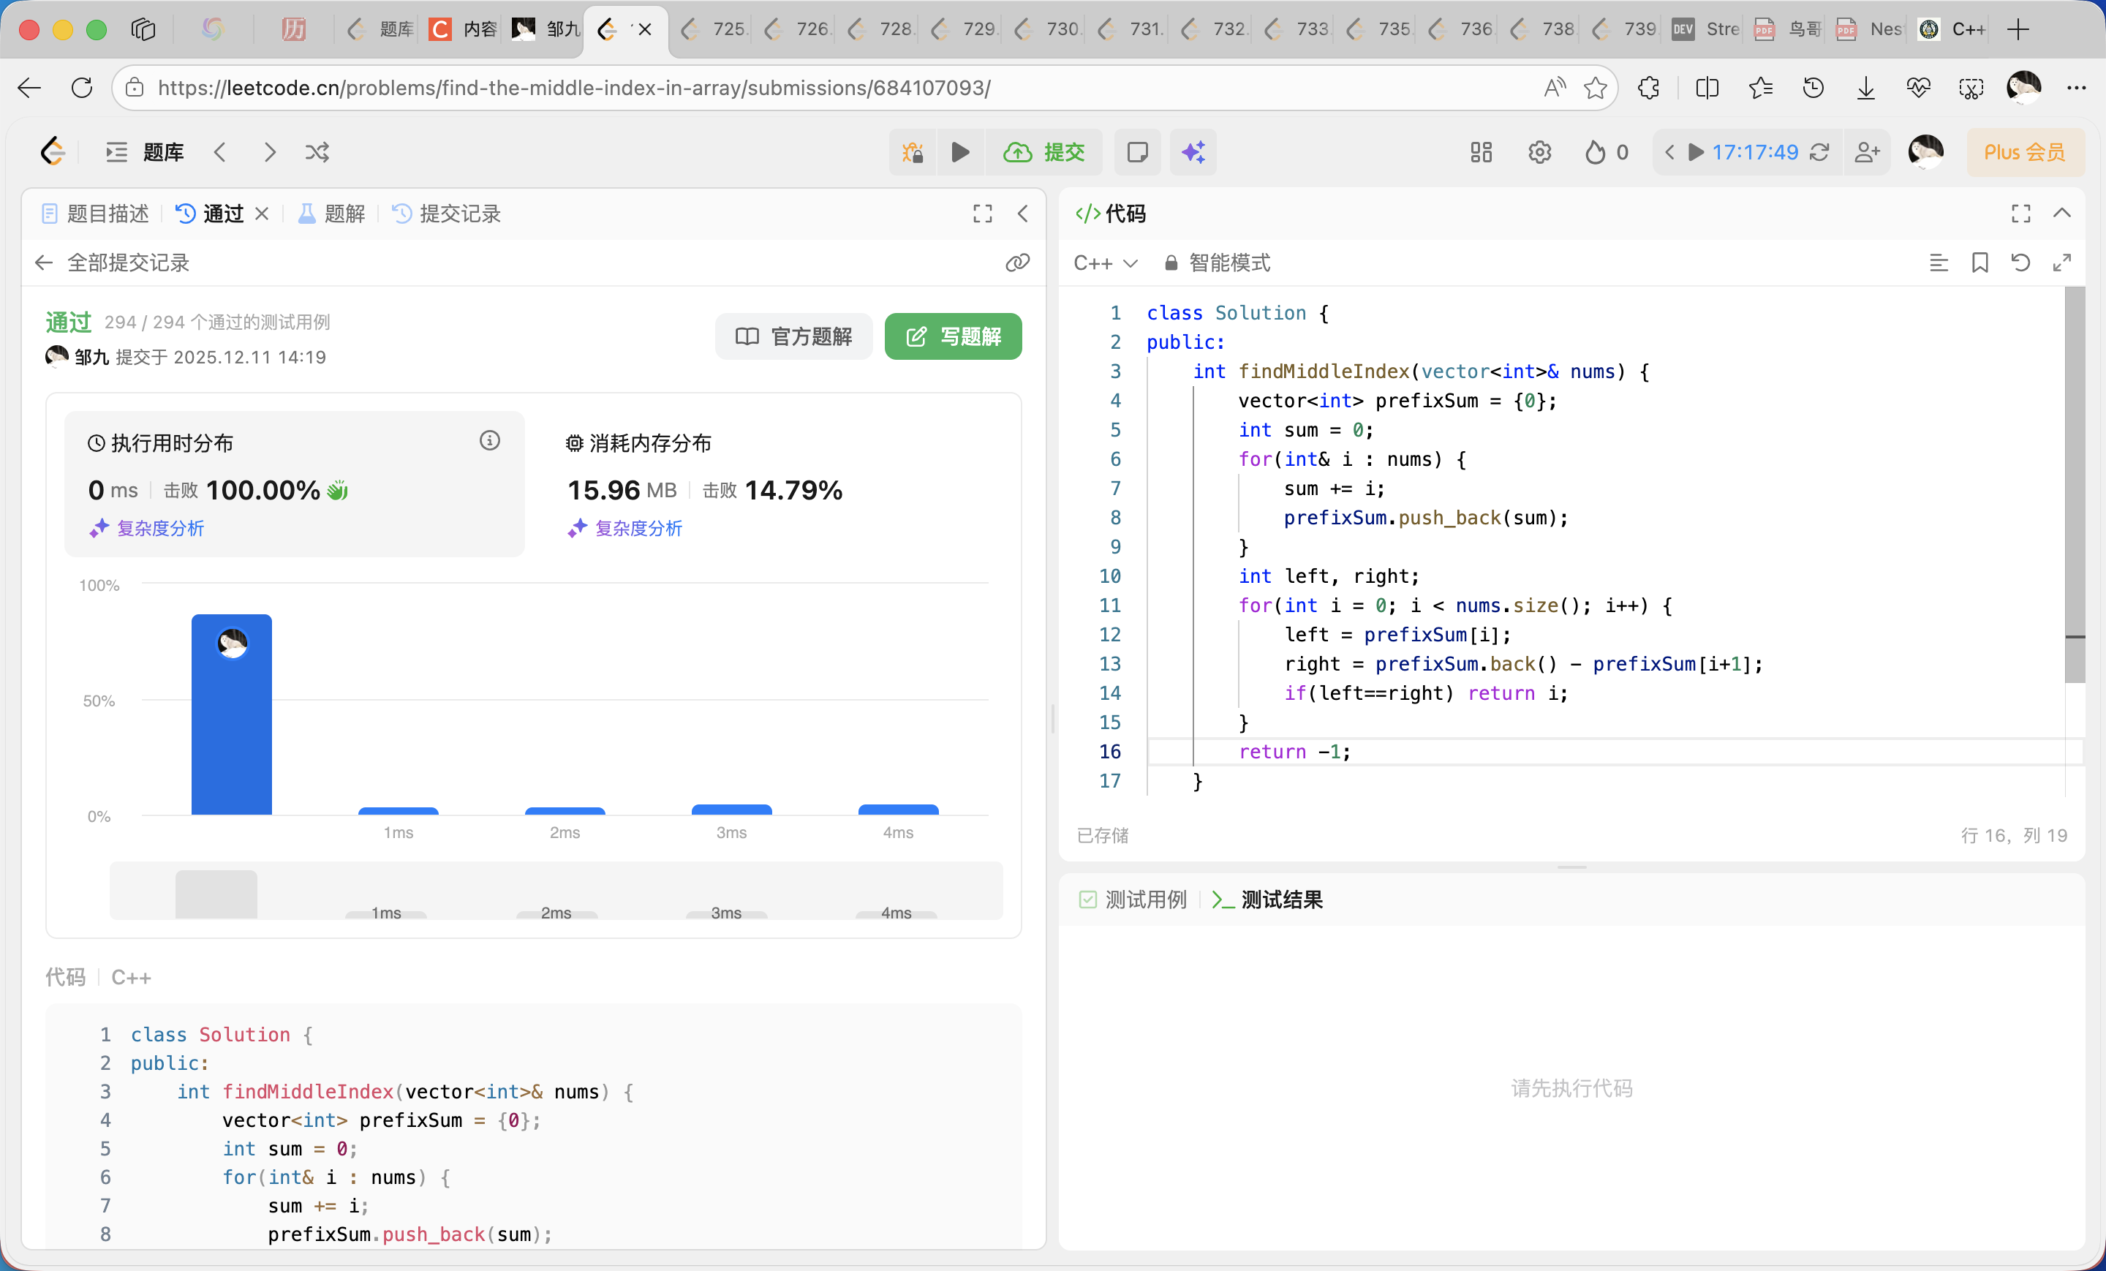Toggle 智能模式 smart mode lock
Screen dimensions: 2106x1271
pos(1218,263)
